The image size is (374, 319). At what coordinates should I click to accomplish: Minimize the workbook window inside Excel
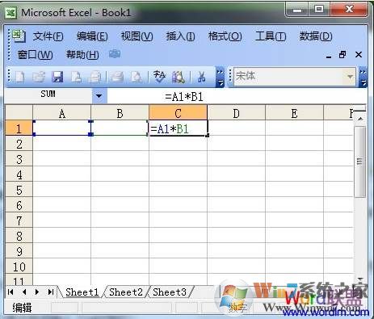pos(329,56)
